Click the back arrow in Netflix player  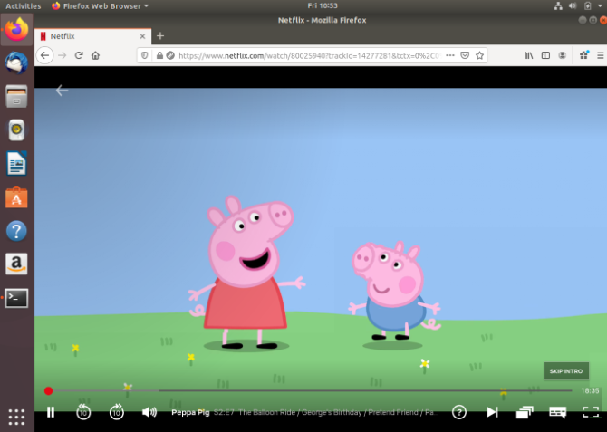click(62, 91)
